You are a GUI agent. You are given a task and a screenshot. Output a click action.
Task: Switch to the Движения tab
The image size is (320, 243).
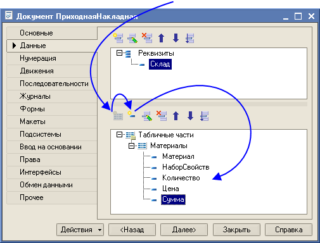(37, 71)
